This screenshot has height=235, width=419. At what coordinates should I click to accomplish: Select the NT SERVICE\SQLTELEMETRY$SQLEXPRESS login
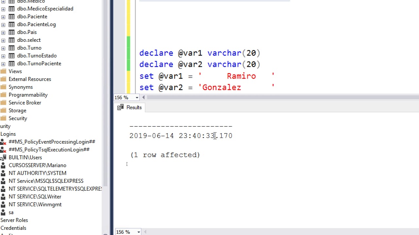point(55,189)
